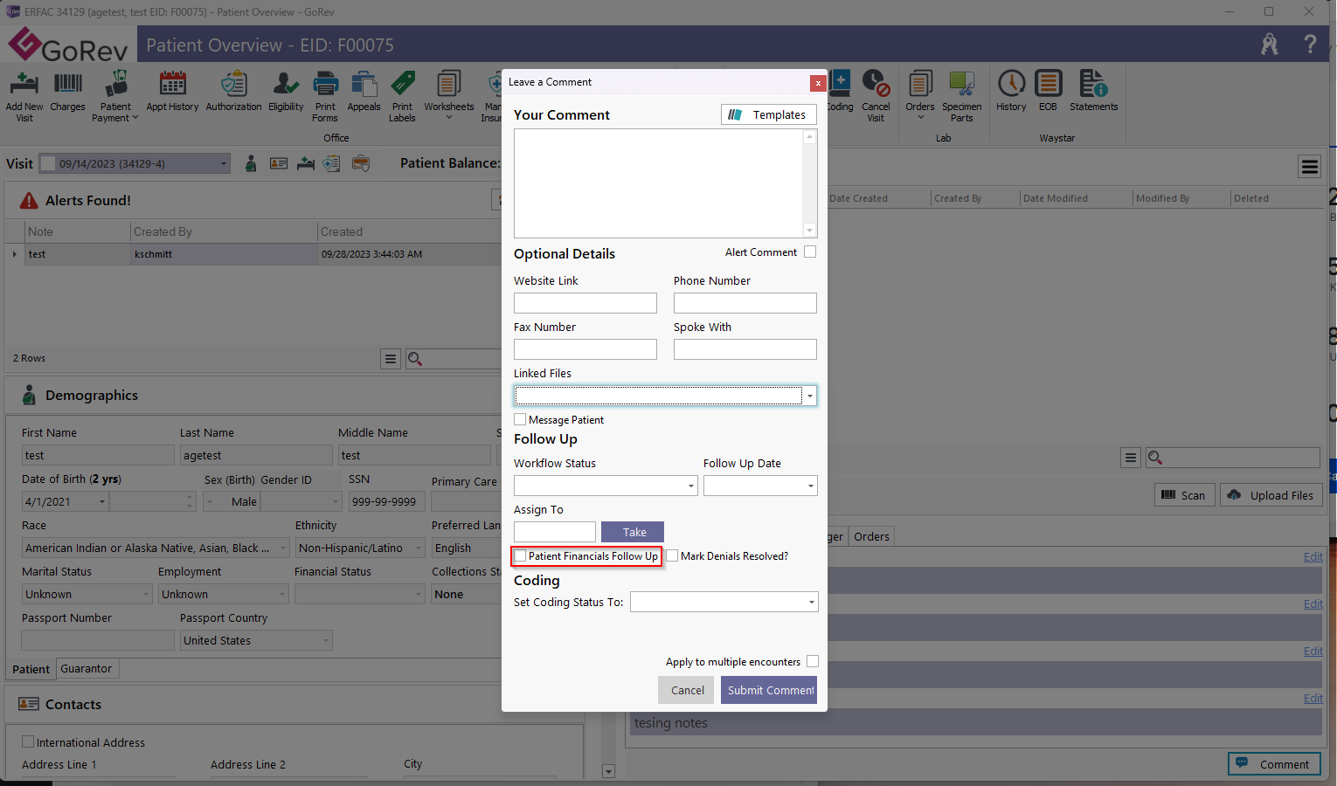Open the Marital Status dropdown

click(146, 595)
